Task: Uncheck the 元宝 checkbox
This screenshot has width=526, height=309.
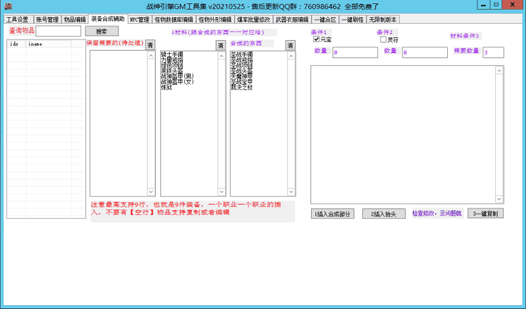Action: [x=317, y=39]
